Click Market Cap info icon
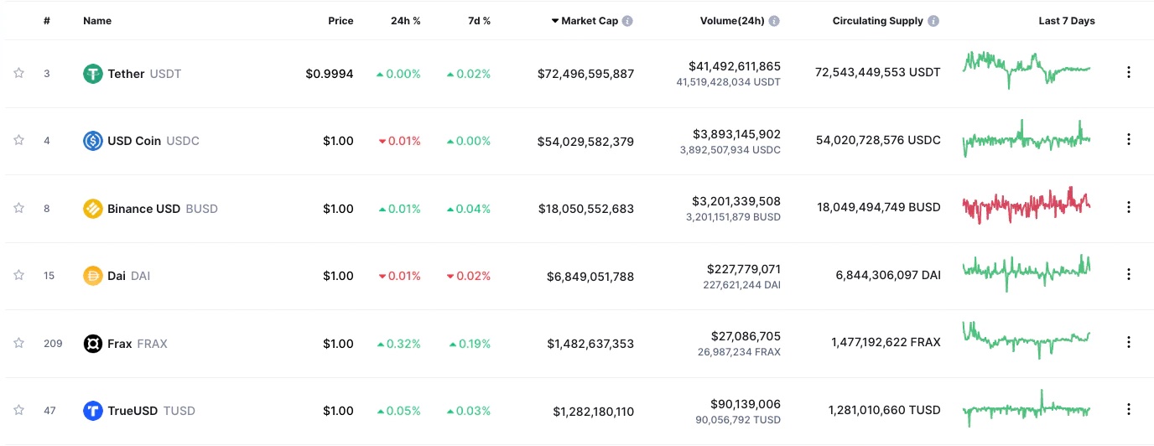 tap(627, 21)
